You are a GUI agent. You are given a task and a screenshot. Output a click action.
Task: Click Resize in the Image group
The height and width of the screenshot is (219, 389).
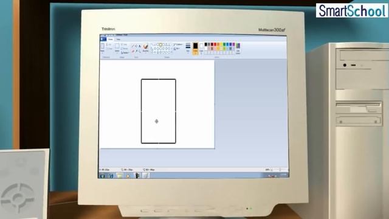tap(125, 49)
